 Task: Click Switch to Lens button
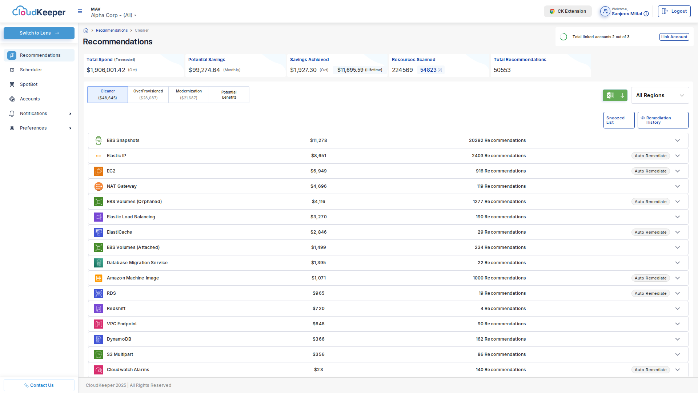pos(39,33)
